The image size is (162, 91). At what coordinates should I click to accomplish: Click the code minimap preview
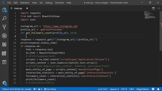click(150, 15)
